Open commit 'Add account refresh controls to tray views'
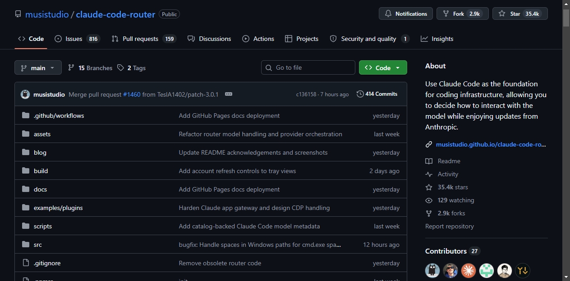The width and height of the screenshot is (570, 281). tap(237, 171)
